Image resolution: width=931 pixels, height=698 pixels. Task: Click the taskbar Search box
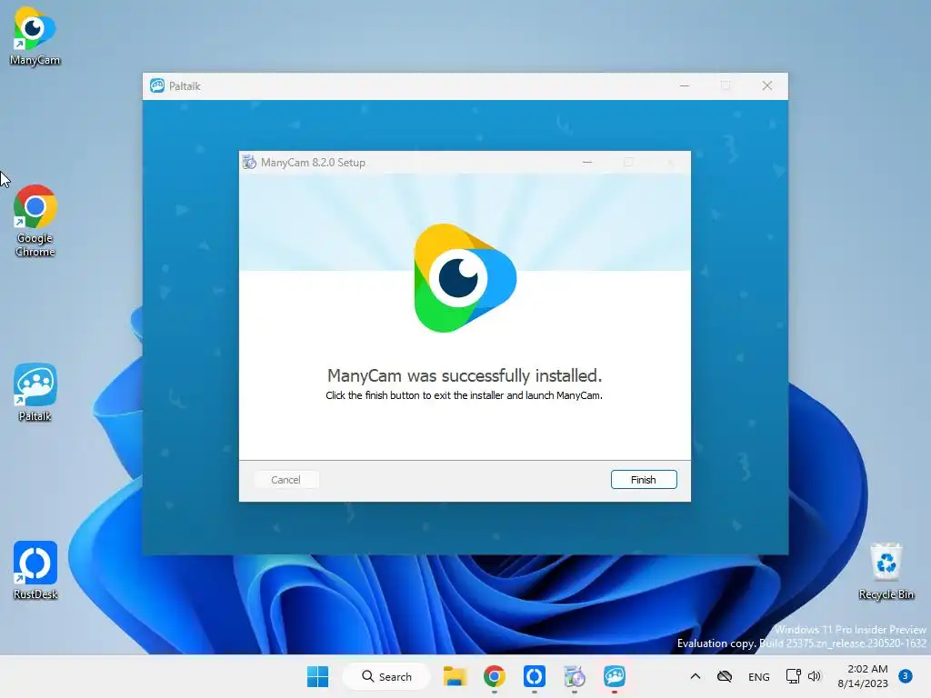[387, 676]
